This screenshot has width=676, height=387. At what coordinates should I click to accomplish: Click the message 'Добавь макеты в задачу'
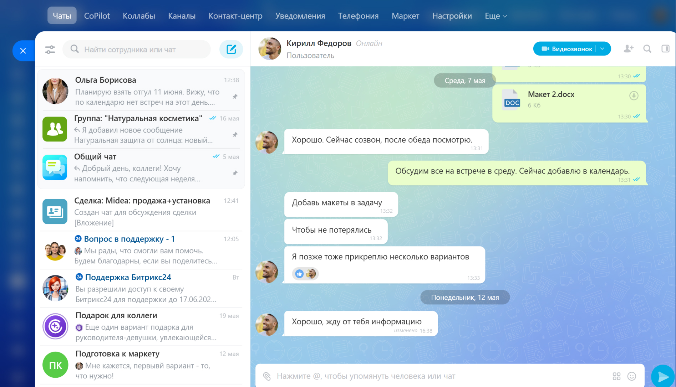point(341,204)
